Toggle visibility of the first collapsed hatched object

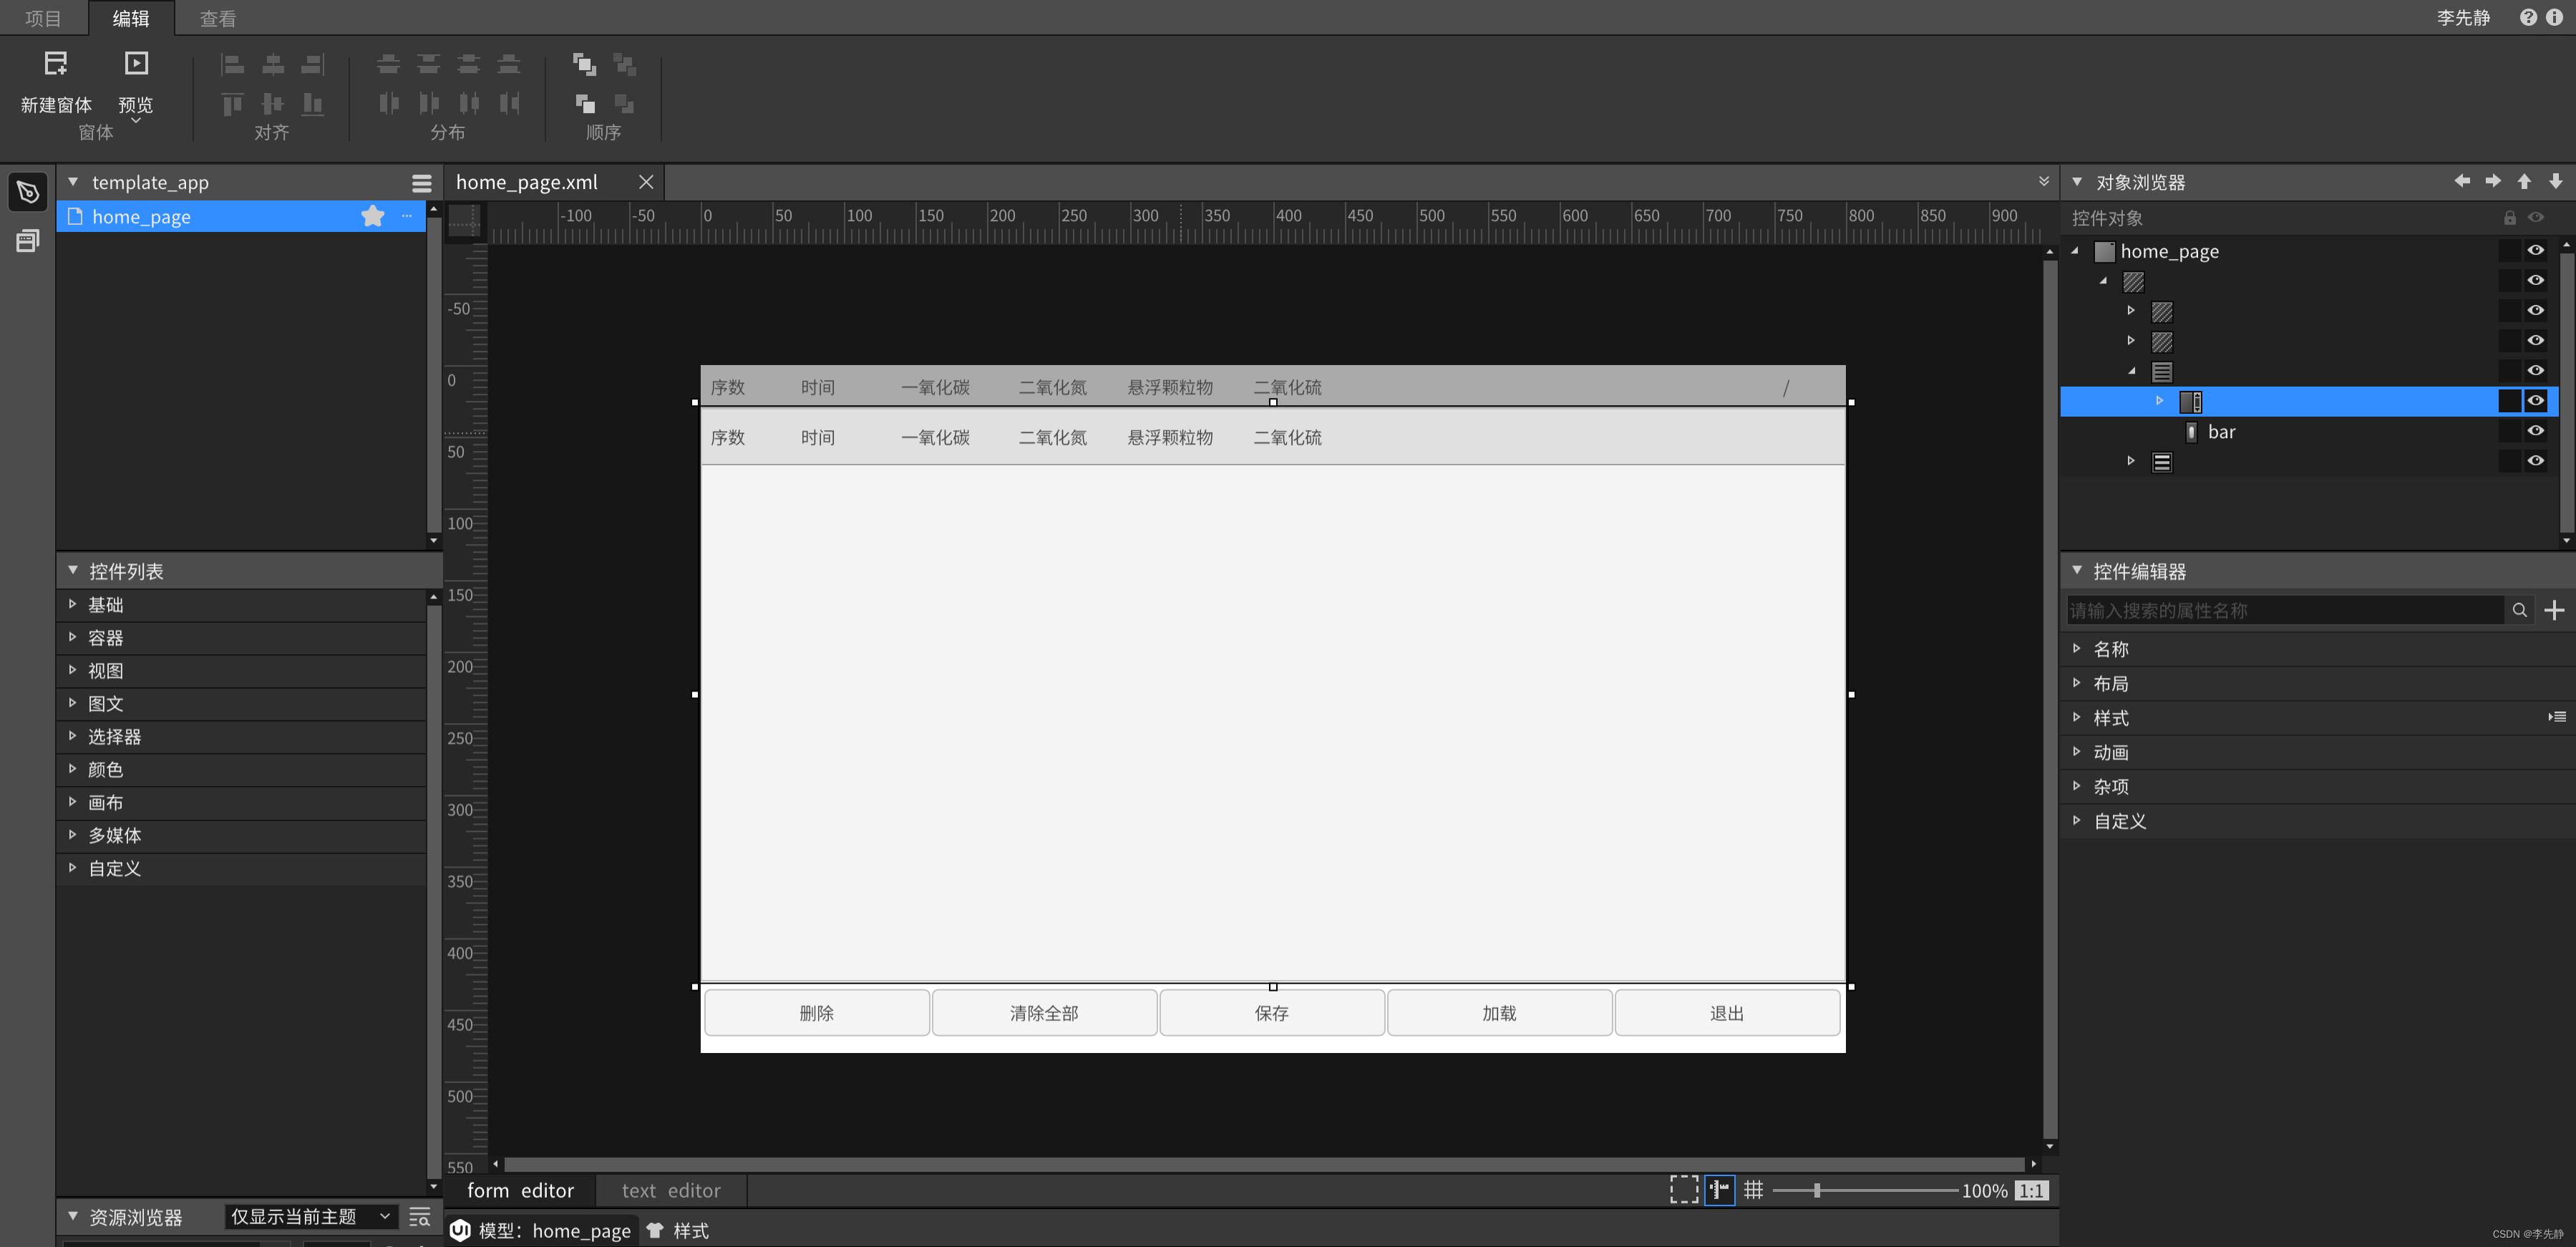(x=2535, y=311)
